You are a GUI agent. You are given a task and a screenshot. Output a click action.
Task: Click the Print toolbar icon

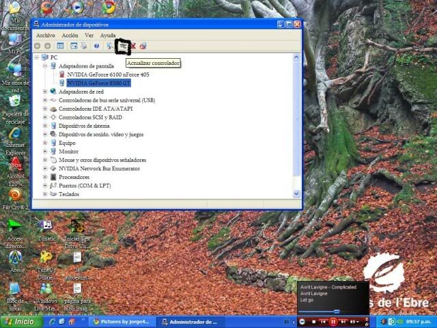tap(84, 46)
